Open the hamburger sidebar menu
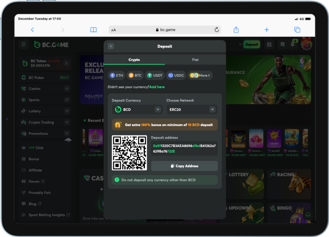Viewport: 329px width, 237px height. coord(23,45)
